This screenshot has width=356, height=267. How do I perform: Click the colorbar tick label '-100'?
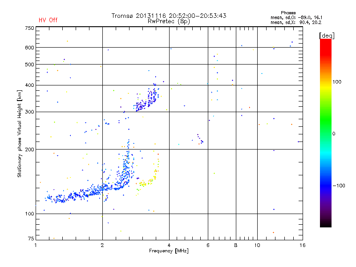[x=339, y=186]
